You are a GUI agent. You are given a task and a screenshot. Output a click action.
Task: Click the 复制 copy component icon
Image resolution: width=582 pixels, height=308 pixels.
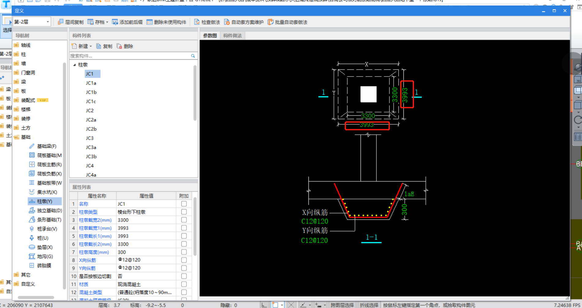point(99,46)
